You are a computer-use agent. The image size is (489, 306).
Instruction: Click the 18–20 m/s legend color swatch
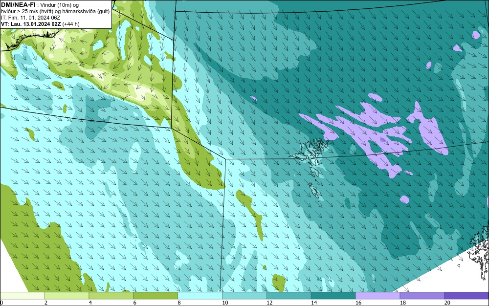[x=422, y=295]
